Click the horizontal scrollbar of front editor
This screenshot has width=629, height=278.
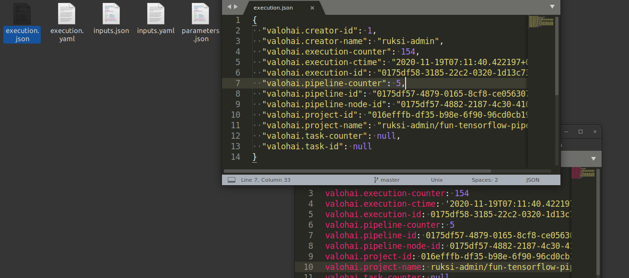(x=357, y=171)
